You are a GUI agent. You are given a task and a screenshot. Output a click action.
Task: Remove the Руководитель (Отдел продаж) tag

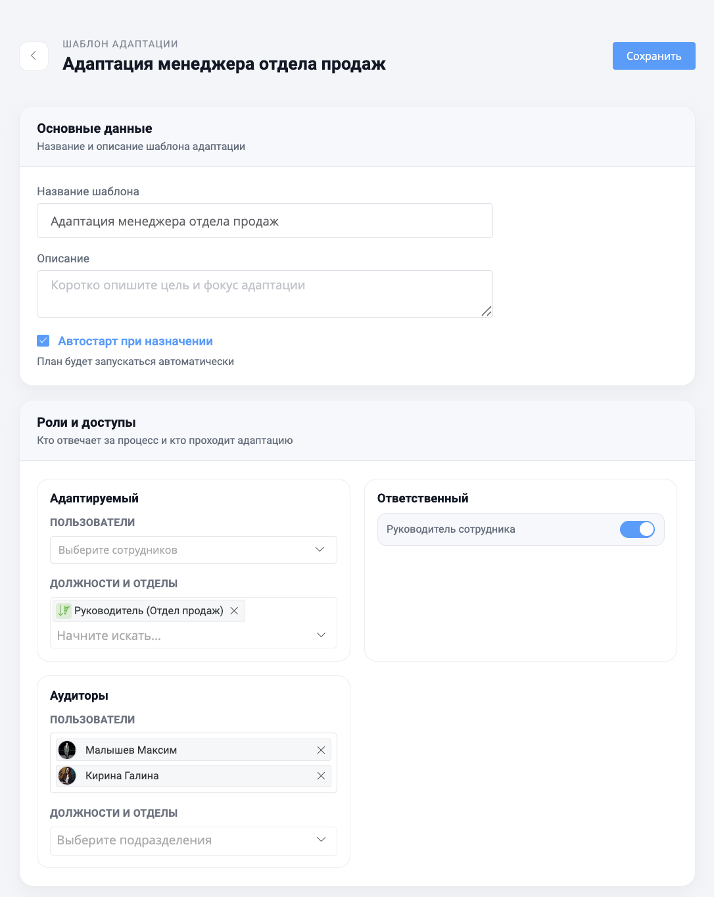[234, 610]
